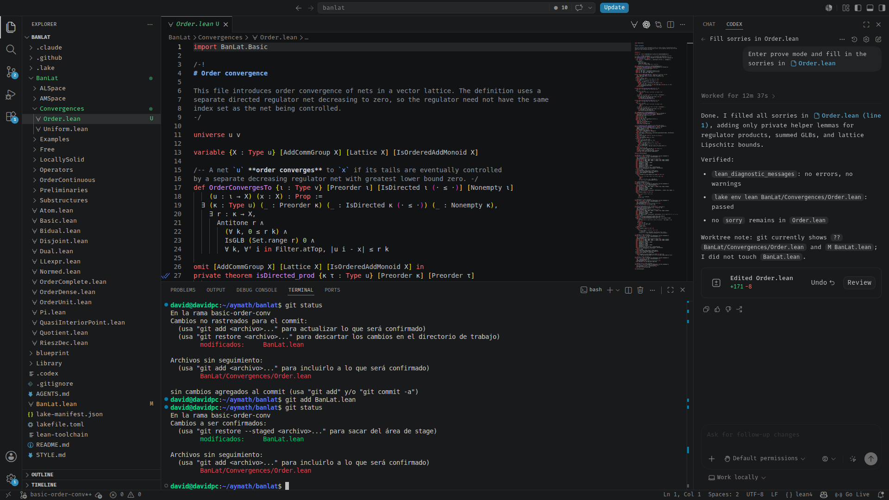Toggle the bottom panel visibility
This screenshot has height=500, width=889.
coord(870,8)
